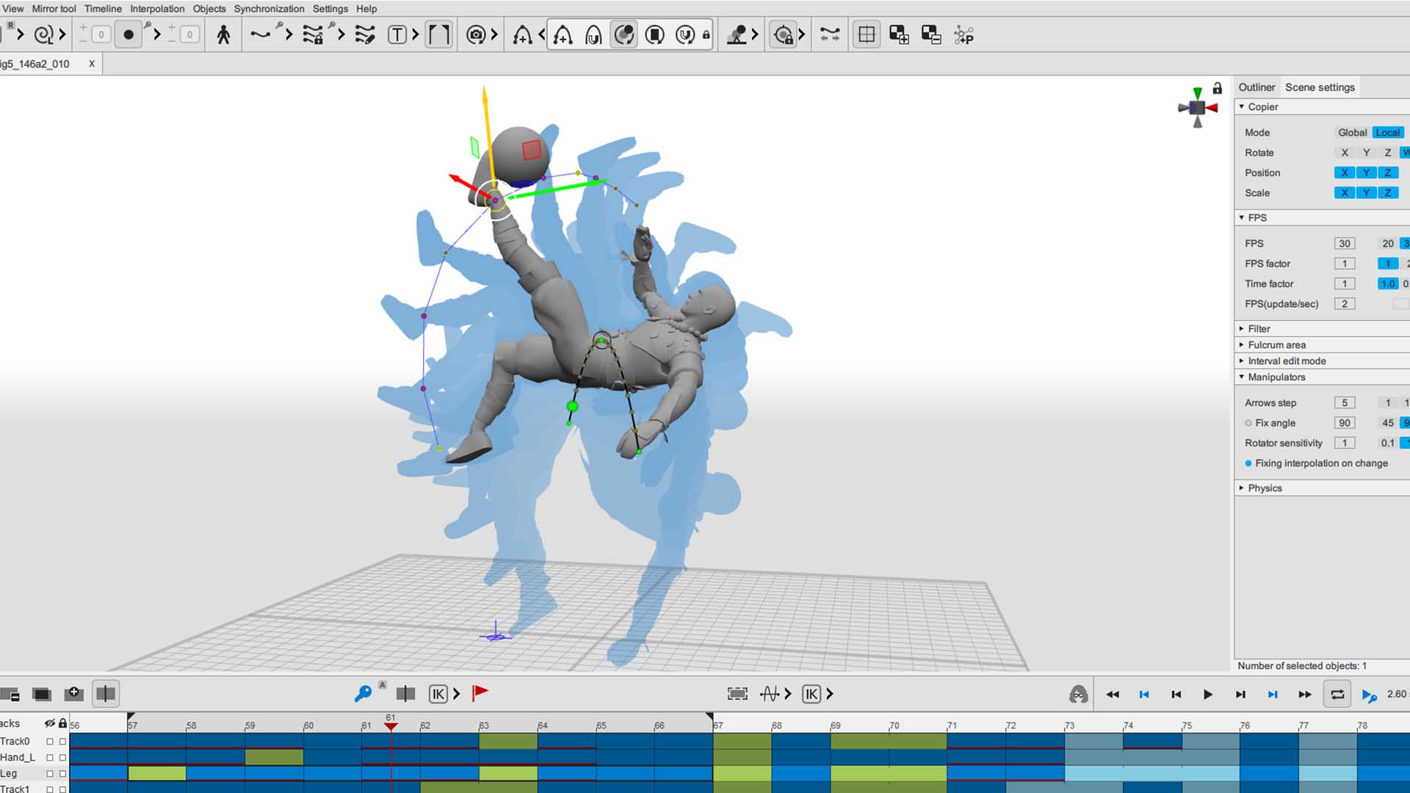Open the Interpolation menu
1410x793 pixels.
[156, 8]
